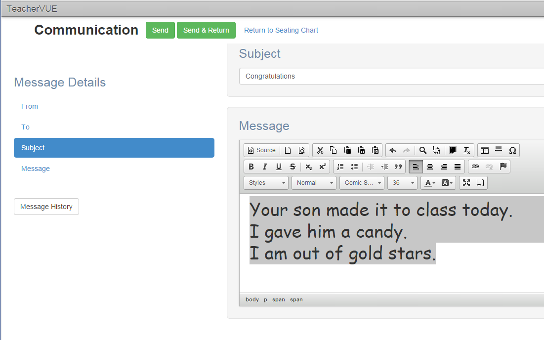
Task: Select the p element in path bar
Action: [265, 299]
